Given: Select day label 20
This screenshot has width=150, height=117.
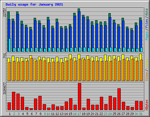Looking at the screenshot, I should point(92,114).
